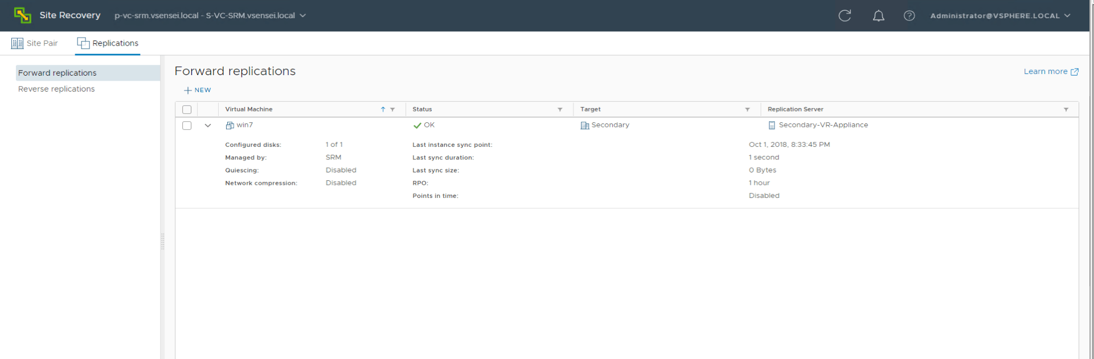The height and width of the screenshot is (359, 1094).
Task: Open Reverse replications in sidebar
Action: (56, 89)
